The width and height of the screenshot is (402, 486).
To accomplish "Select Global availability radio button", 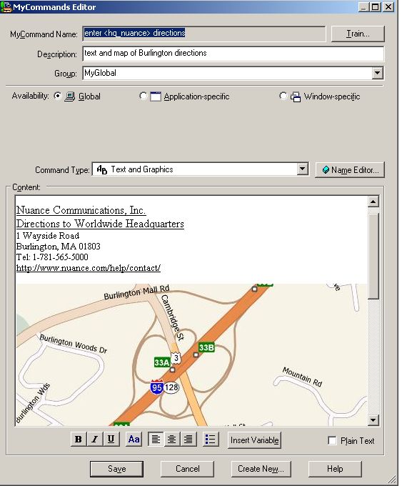I will coord(58,96).
